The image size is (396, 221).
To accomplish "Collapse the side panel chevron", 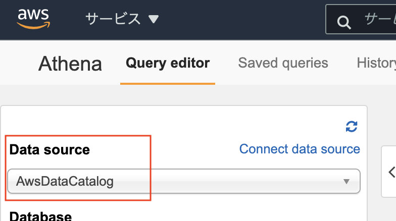I will pyautogui.click(x=392, y=173).
